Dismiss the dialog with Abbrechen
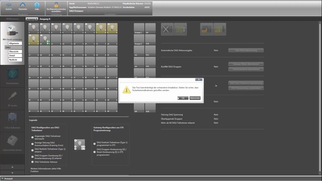322x181 pixels. pyautogui.click(x=195, y=98)
